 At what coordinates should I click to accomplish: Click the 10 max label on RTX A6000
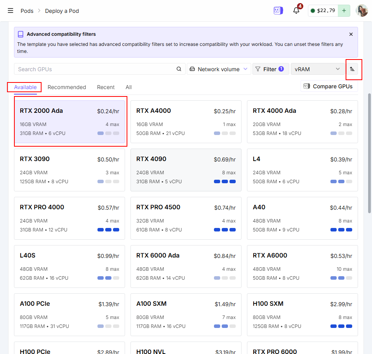344,269
